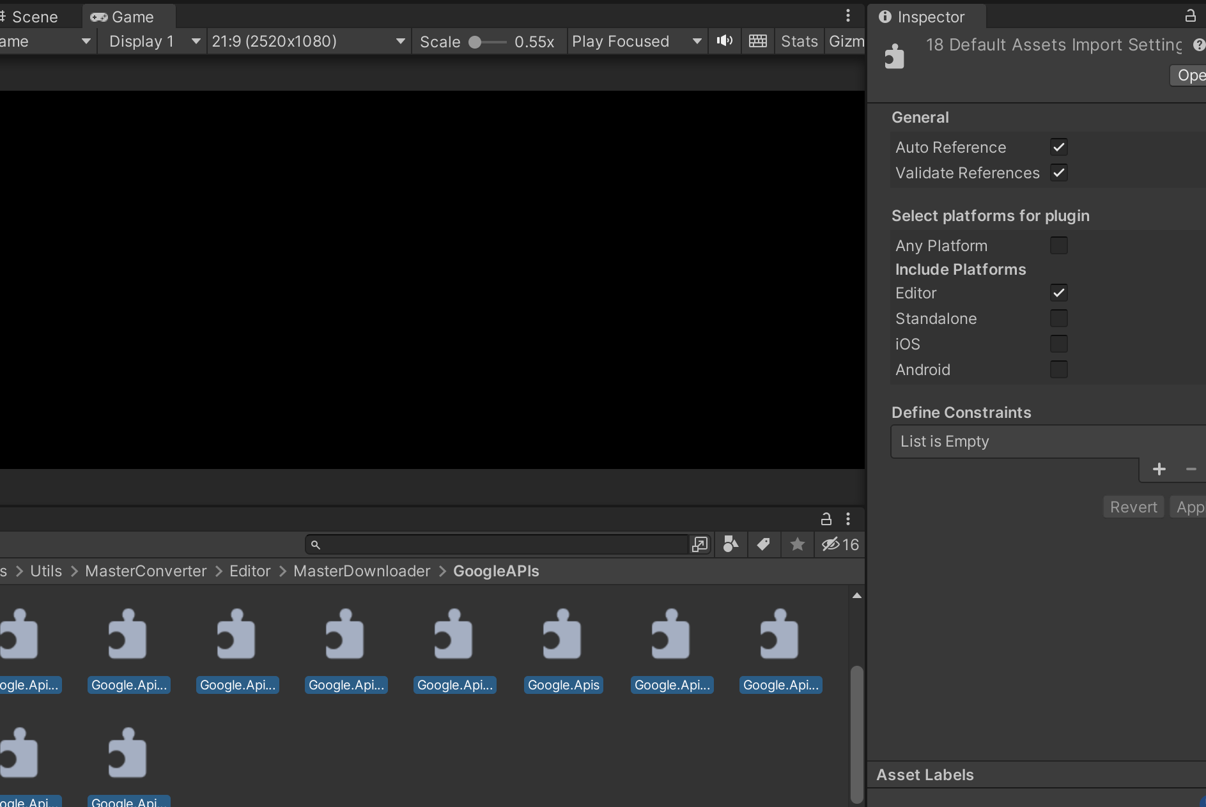
Task: Click the '18 Default Assets Import Settings' title
Action: point(1055,45)
